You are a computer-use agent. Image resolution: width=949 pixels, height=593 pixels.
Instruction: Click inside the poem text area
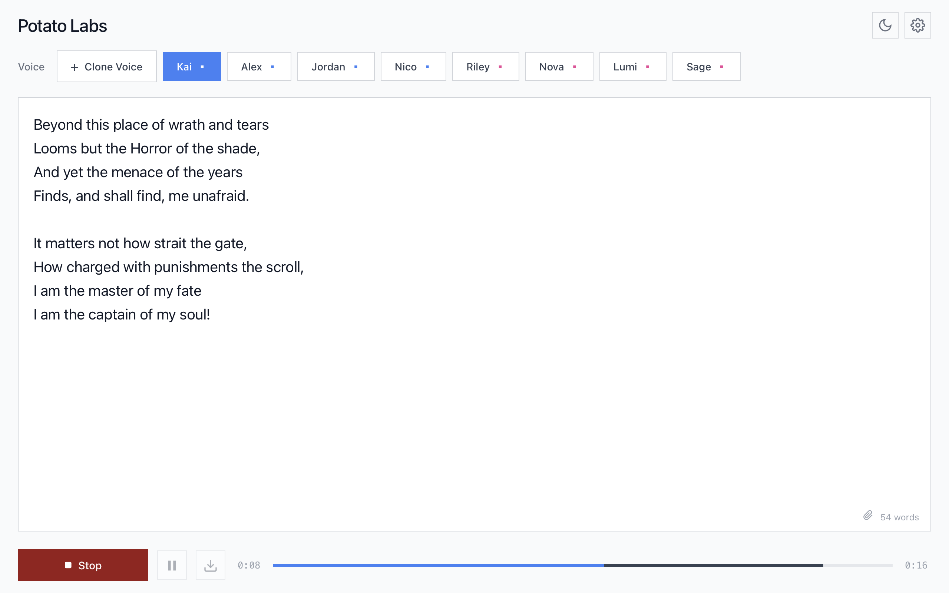tap(470, 372)
